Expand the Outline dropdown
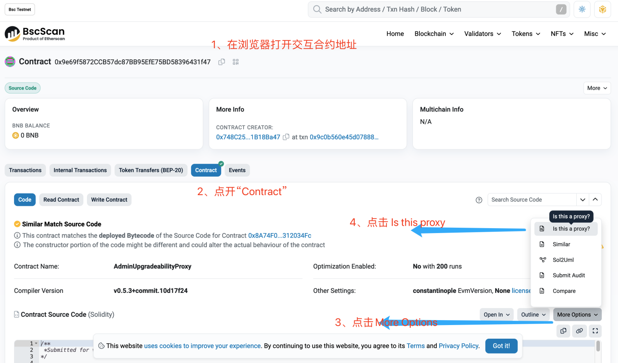Image resolution: width=618 pixels, height=363 pixels. click(533, 315)
